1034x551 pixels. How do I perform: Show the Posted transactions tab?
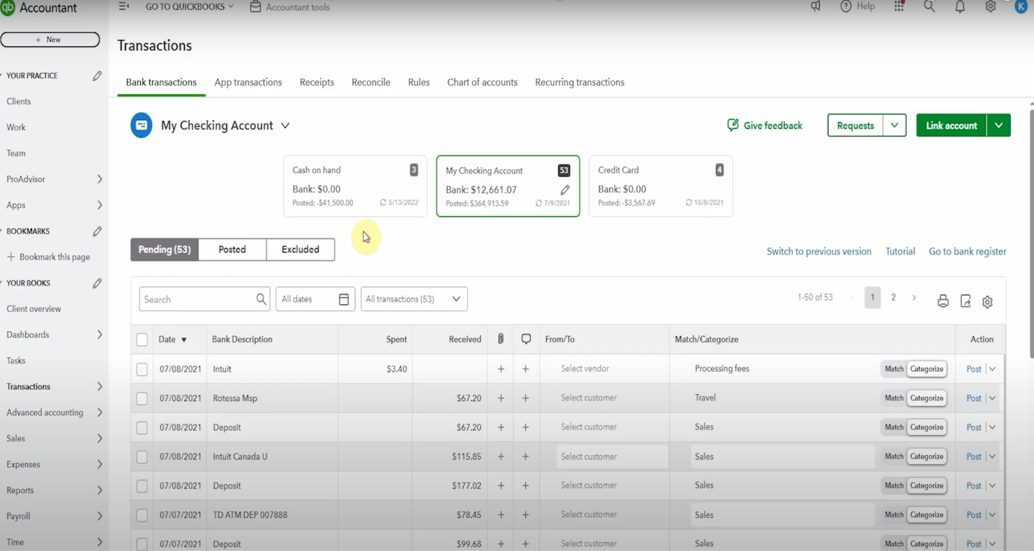pyautogui.click(x=232, y=249)
